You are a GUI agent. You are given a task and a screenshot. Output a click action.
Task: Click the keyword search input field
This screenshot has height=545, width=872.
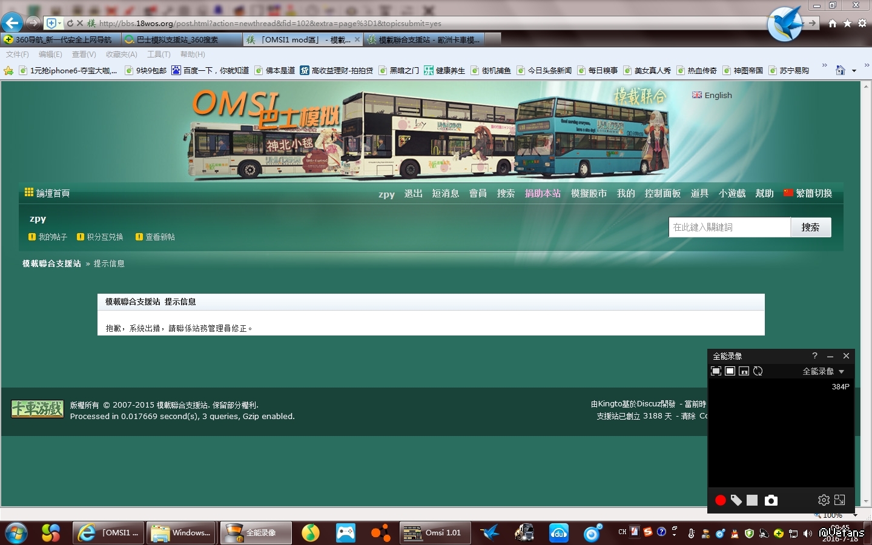[730, 227]
